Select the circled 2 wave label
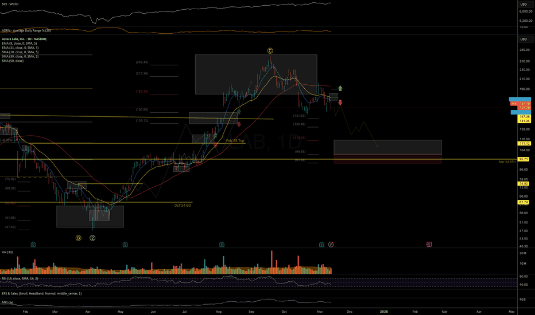Screen dimensions: 535x315 92,237
